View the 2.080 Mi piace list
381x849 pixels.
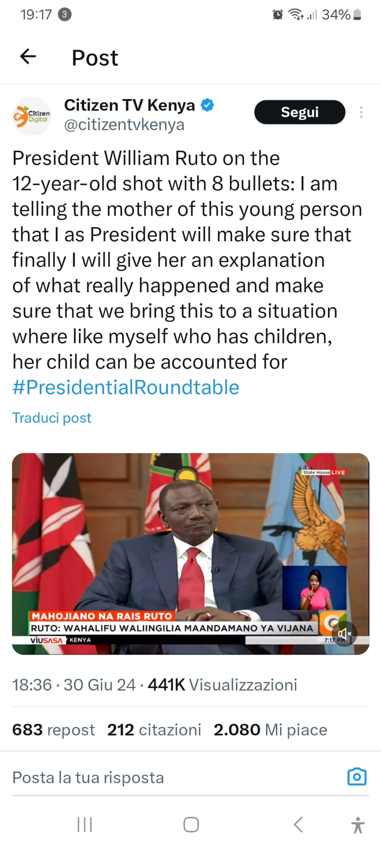click(x=270, y=730)
